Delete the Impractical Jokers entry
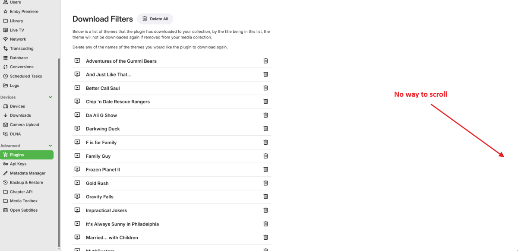Viewport: 518px width, 251px height. coord(265,210)
